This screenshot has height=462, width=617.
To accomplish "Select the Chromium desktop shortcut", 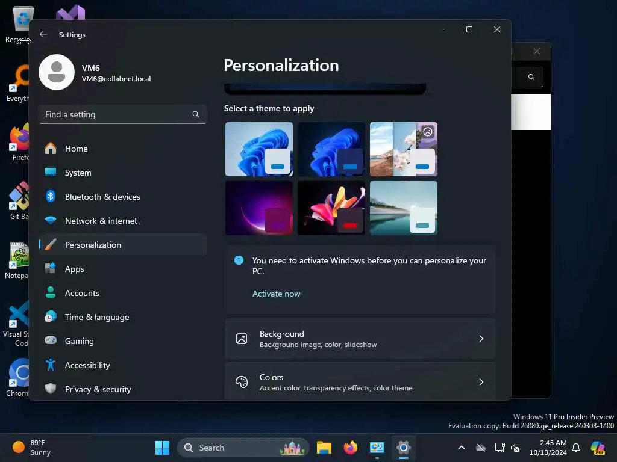I will point(18,378).
